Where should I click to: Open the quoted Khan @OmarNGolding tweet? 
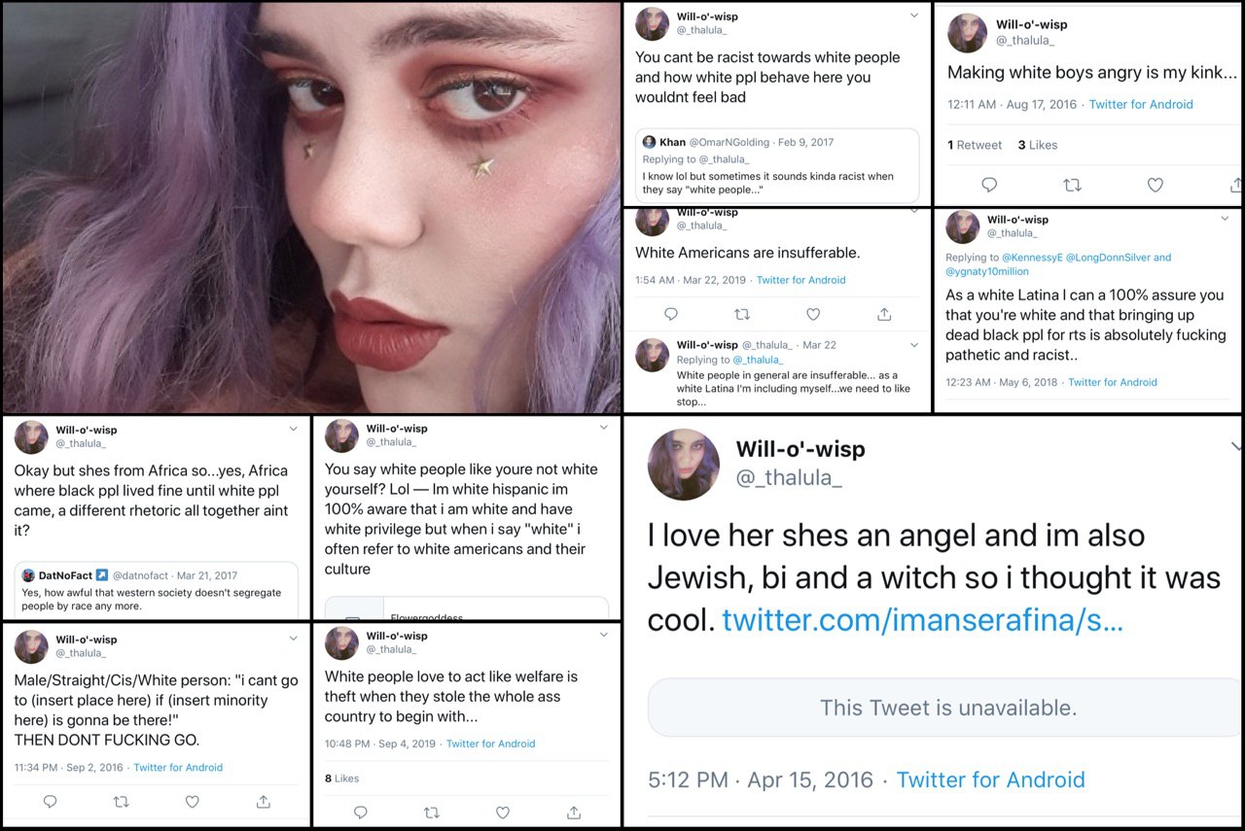click(x=776, y=165)
